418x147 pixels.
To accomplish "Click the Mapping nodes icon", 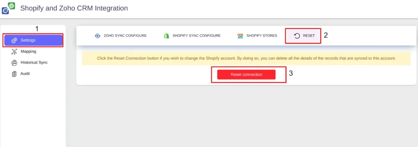I will click(14, 52).
